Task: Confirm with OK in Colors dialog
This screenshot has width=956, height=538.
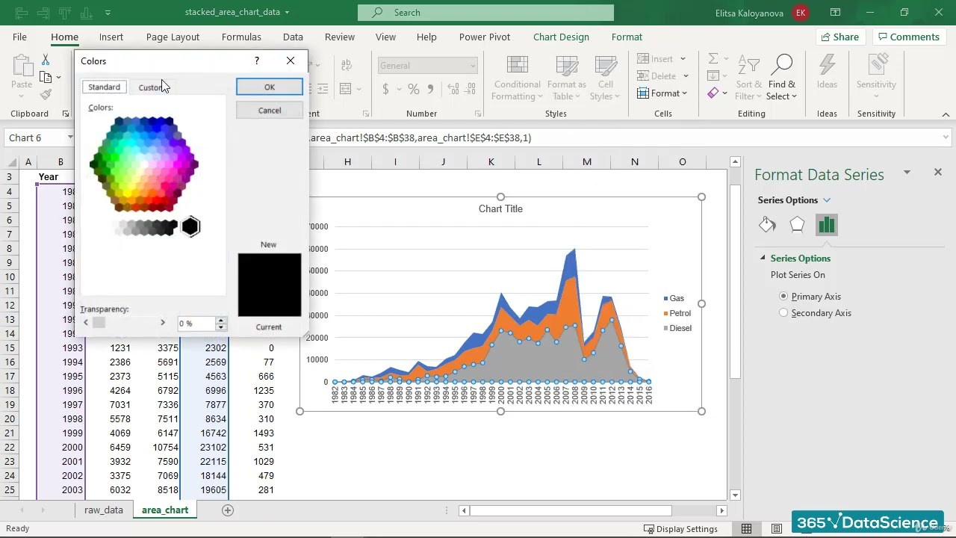Action: [270, 87]
